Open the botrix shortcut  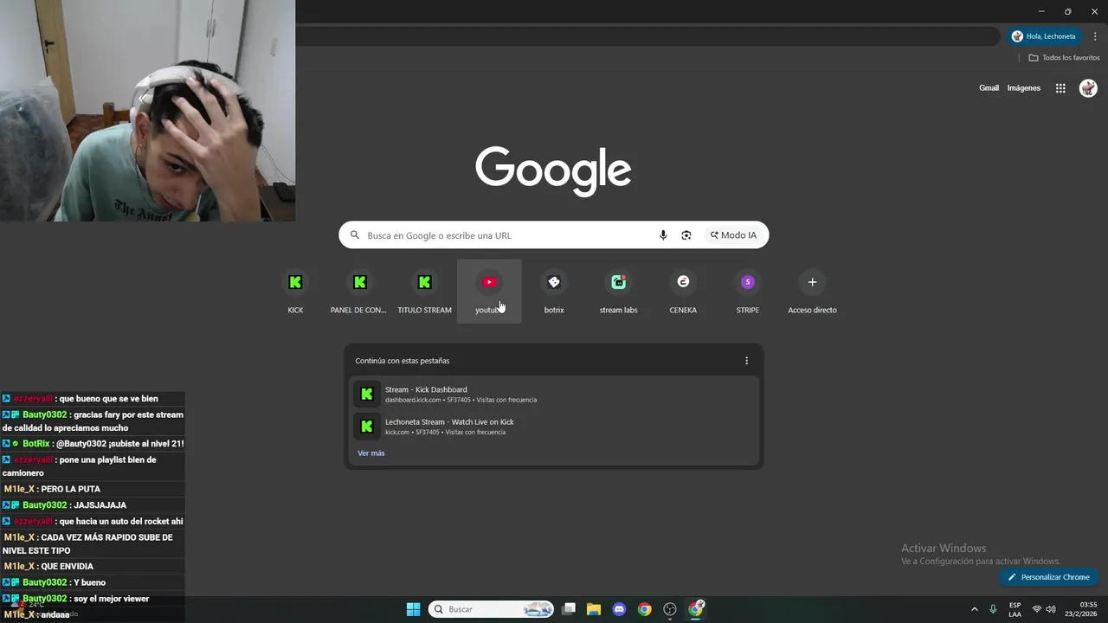coord(554,292)
